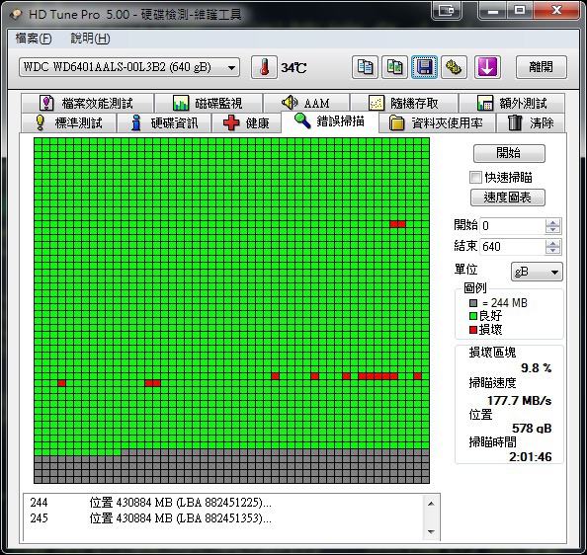Click the red damaged block near top right of map
587x555 pixels.
point(397,224)
